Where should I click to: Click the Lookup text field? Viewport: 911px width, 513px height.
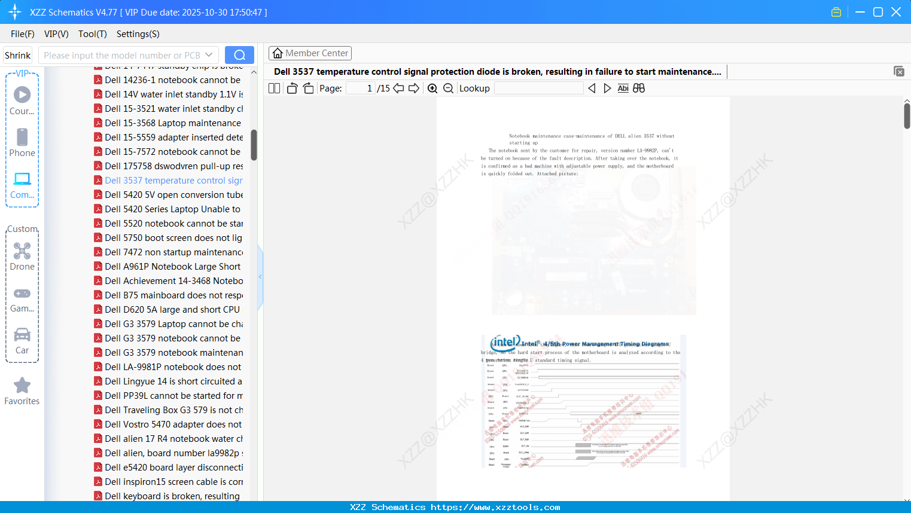tap(539, 88)
